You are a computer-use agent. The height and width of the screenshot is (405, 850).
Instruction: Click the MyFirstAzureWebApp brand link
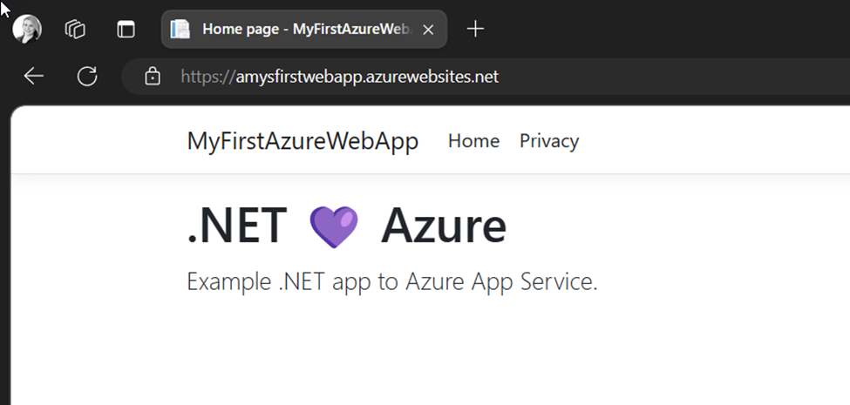click(x=303, y=141)
